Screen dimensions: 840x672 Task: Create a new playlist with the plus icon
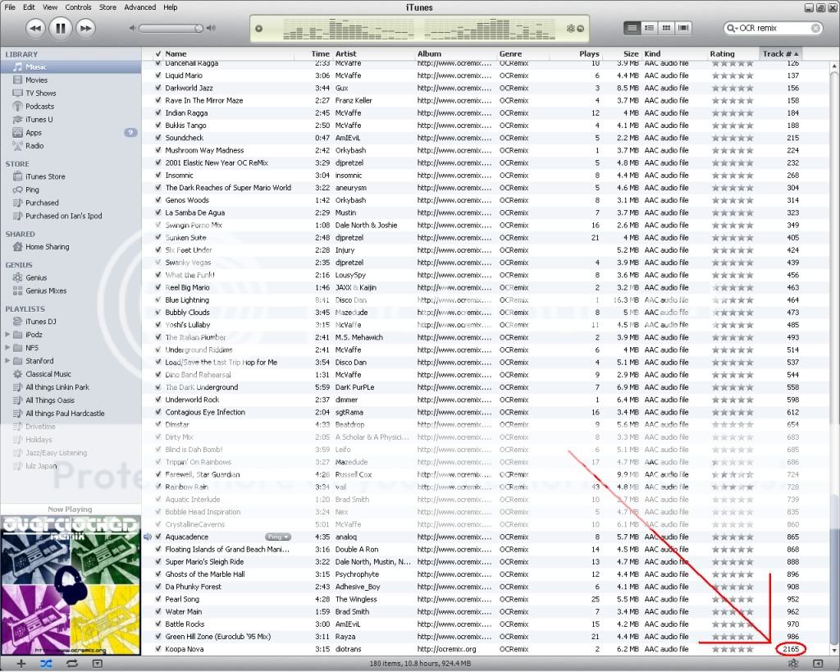[x=21, y=662]
